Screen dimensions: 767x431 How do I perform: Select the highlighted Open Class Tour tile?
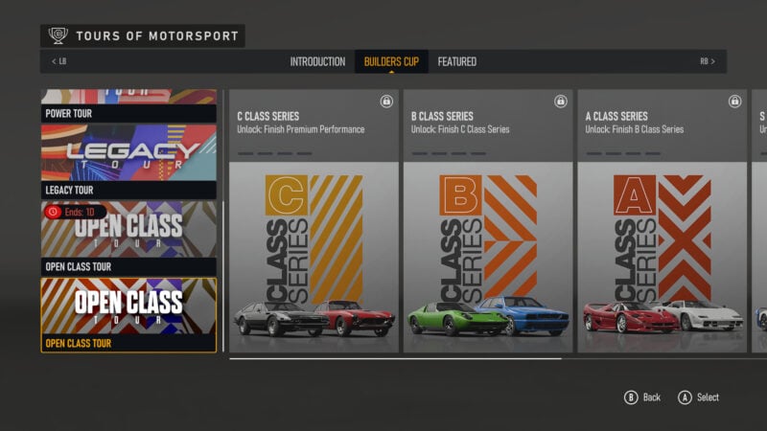click(128, 315)
